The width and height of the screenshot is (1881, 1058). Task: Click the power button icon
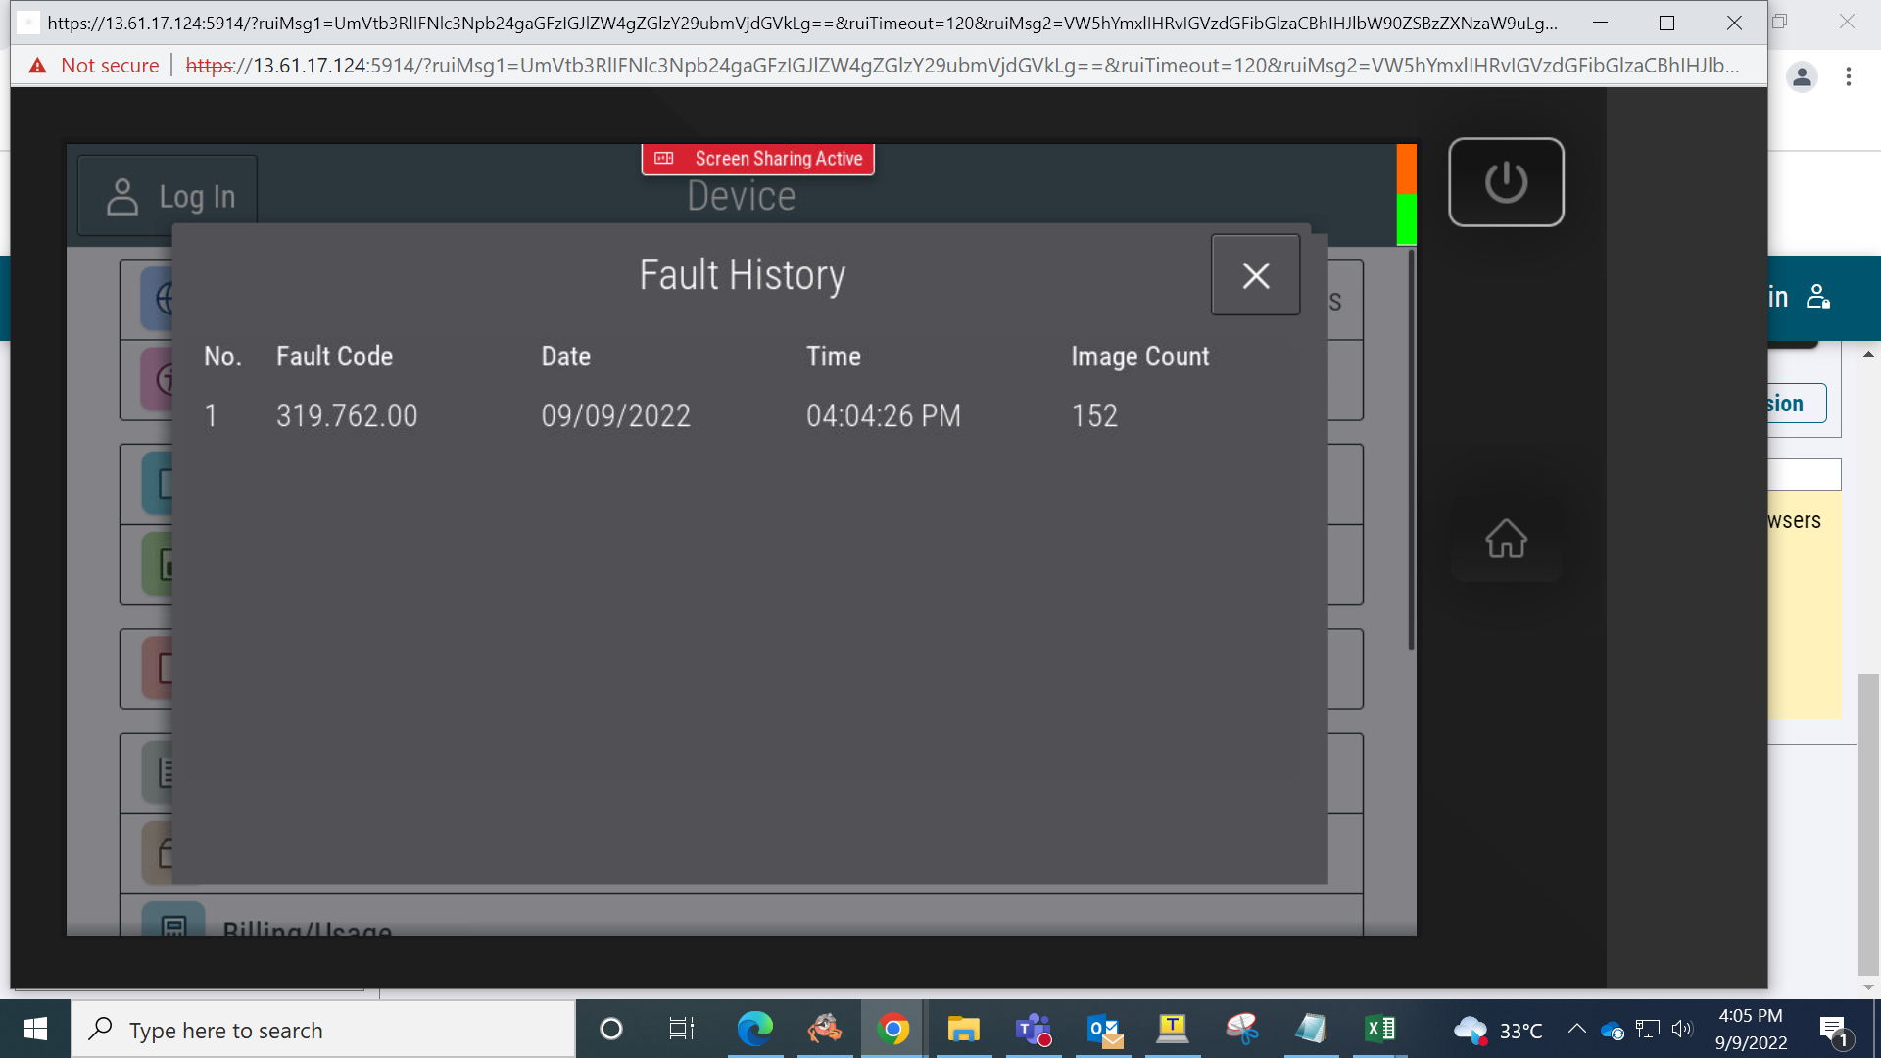coord(1506,182)
